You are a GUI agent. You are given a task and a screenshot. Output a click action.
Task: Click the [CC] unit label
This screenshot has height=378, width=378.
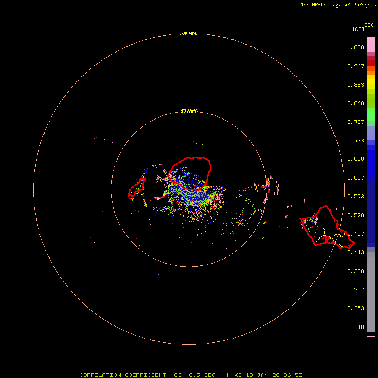click(359, 29)
